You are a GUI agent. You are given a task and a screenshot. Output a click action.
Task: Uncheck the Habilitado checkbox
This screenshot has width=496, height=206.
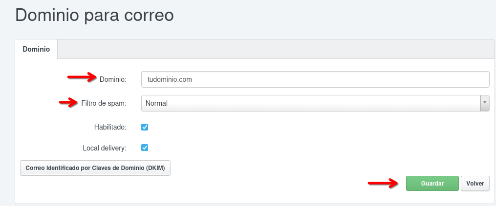145,127
